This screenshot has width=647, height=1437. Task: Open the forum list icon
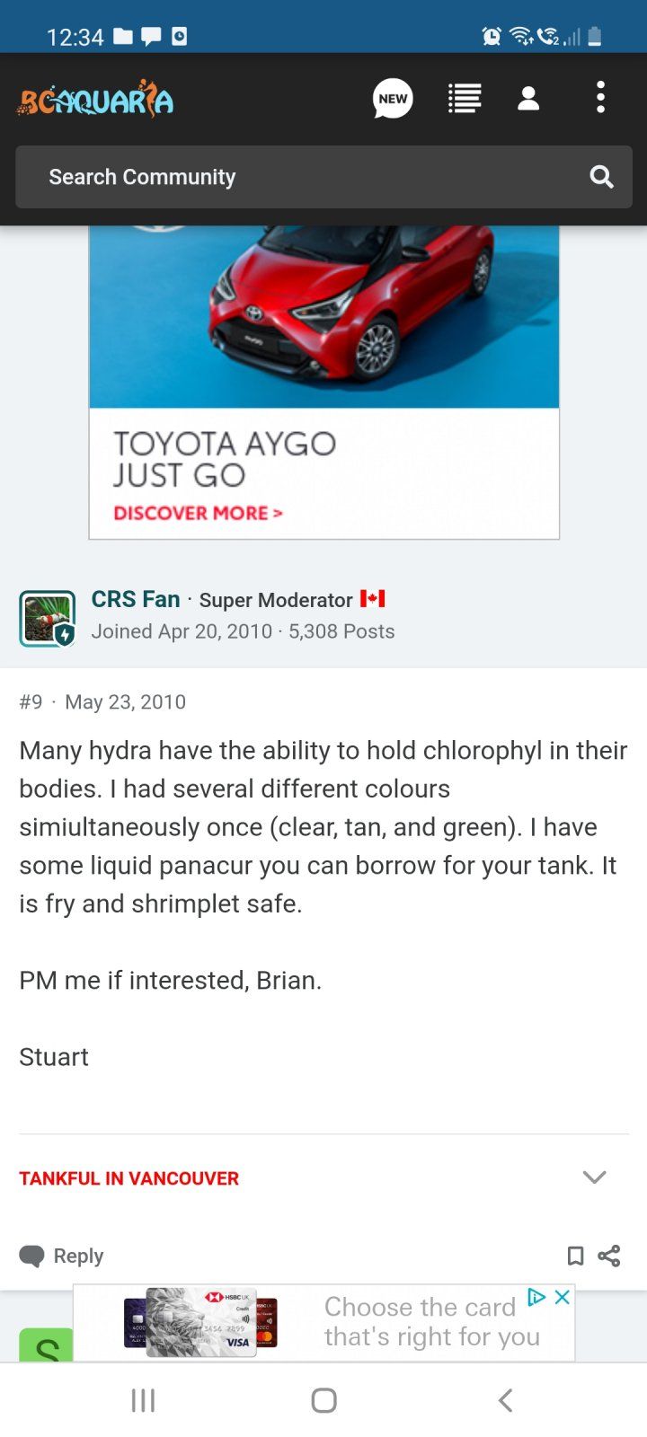tap(465, 99)
